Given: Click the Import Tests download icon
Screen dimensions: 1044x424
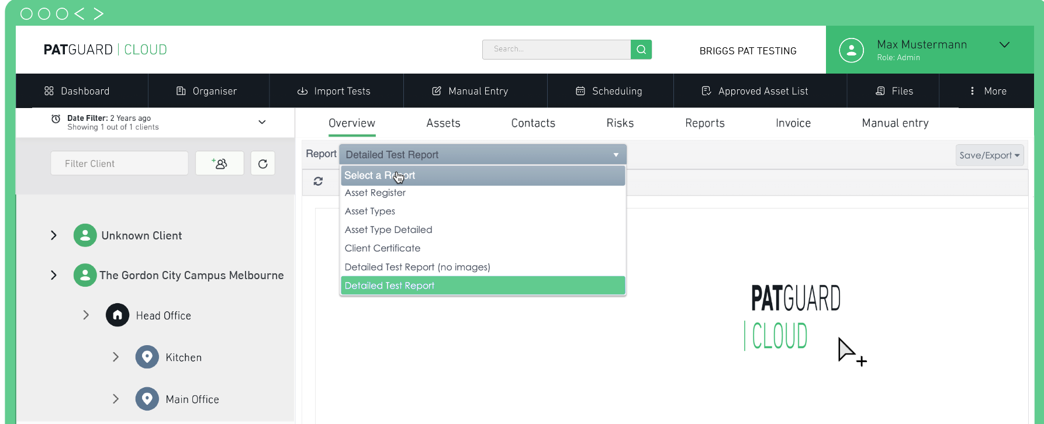Looking at the screenshot, I should click(x=302, y=91).
